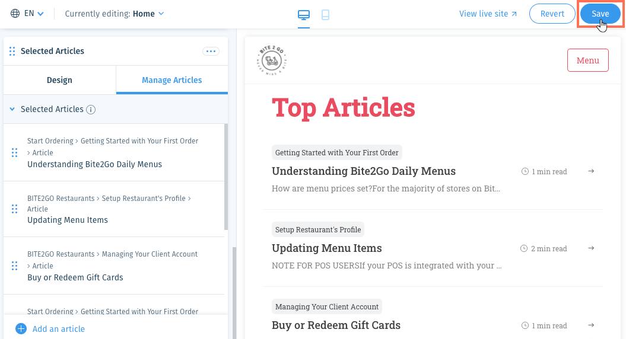Image resolution: width=626 pixels, height=339 pixels.
Task: Click the articles list scrollbar
Action: [x=226, y=177]
